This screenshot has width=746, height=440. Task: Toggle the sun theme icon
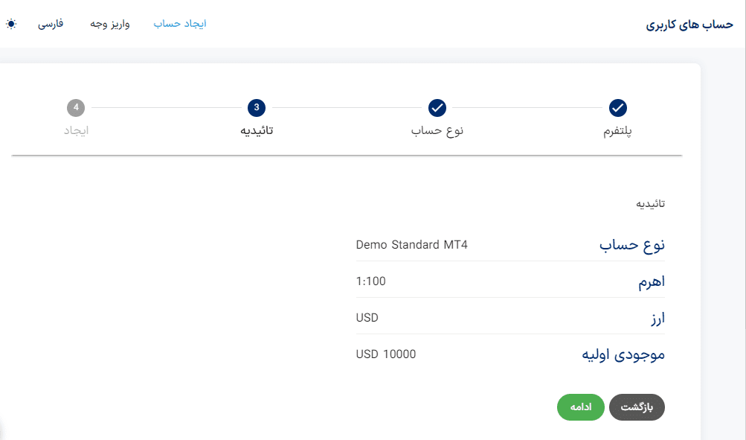pyautogui.click(x=11, y=24)
